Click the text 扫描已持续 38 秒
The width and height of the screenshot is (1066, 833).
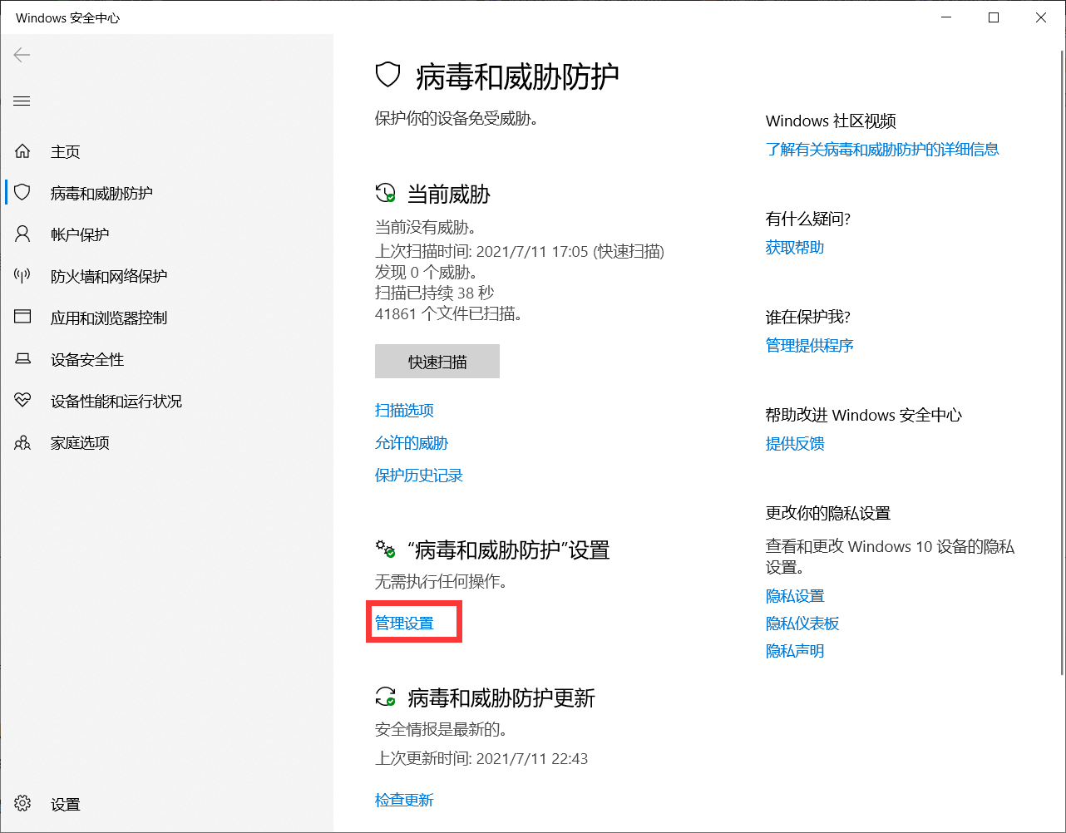[435, 293]
